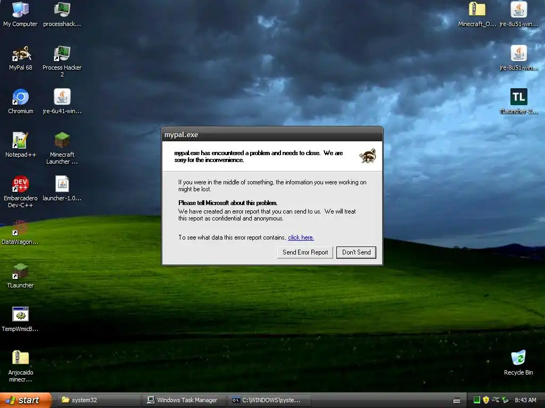Click Task Manager CPU usage tray icon

pos(476,400)
